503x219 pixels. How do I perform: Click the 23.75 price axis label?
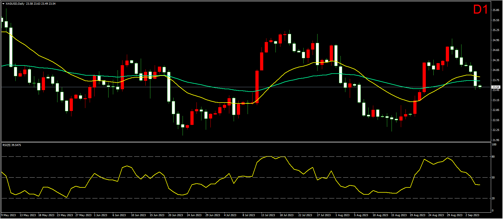tap(496, 80)
